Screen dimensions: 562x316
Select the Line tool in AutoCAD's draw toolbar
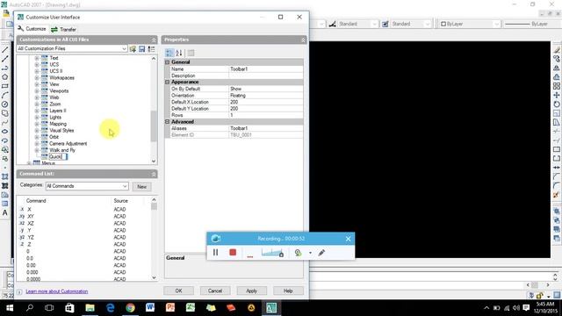click(x=5, y=49)
